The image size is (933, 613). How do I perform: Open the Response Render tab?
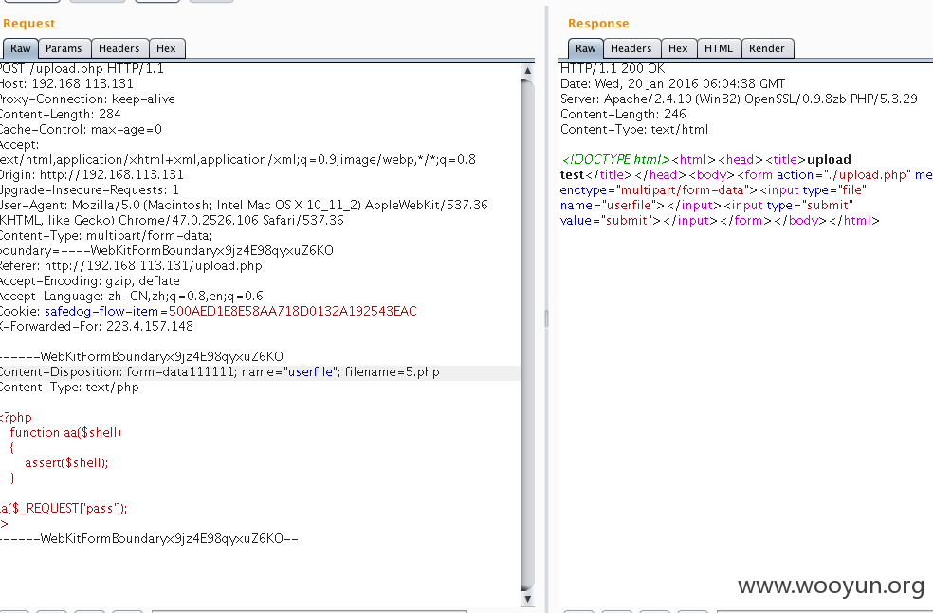pyautogui.click(x=767, y=48)
